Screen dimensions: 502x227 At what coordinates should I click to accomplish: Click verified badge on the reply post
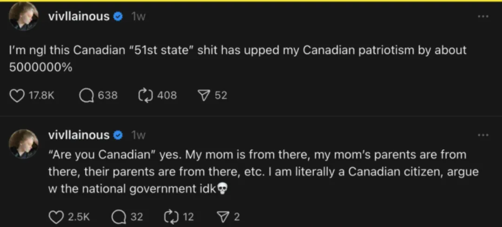pos(118,136)
